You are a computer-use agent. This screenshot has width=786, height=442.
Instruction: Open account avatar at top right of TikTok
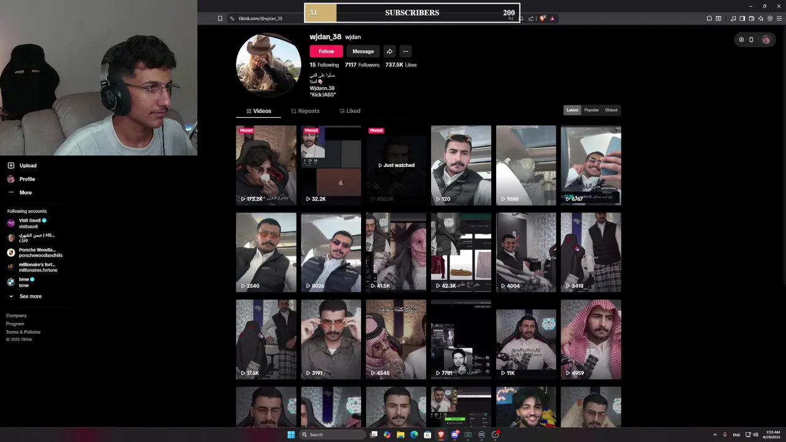pos(766,40)
